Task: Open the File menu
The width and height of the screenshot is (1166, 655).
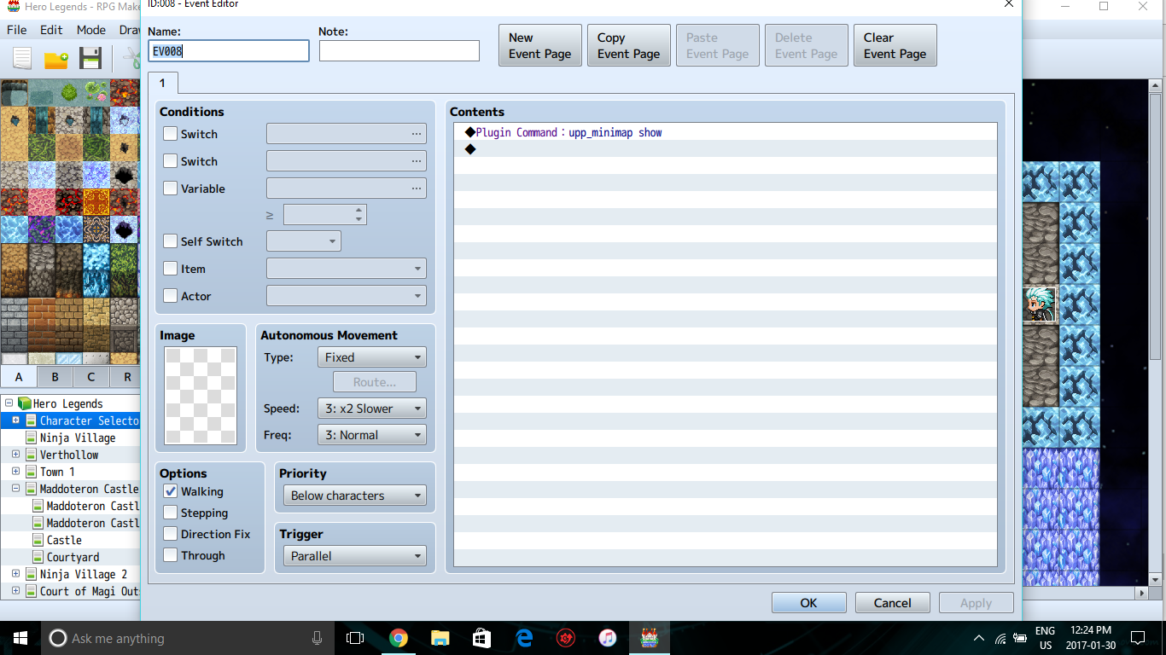Action: [17, 30]
